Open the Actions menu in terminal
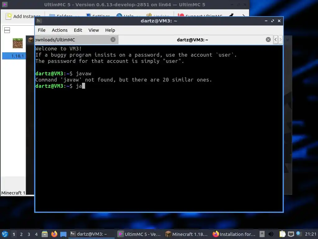 60,30
